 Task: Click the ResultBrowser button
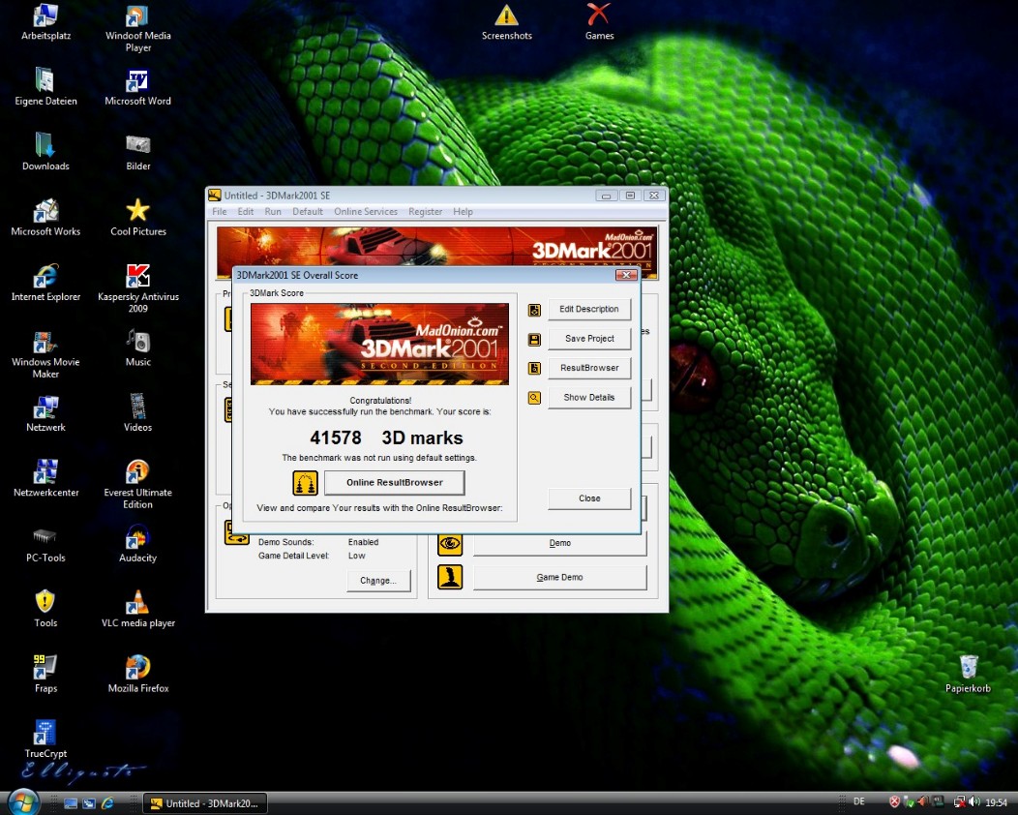coord(589,368)
